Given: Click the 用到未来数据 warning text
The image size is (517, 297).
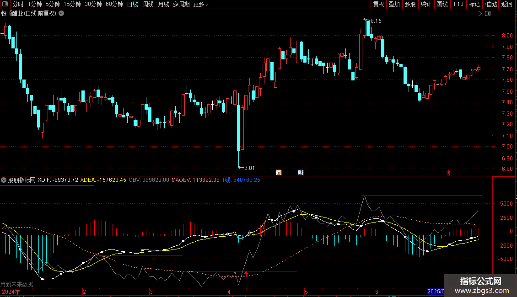Looking at the screenshot, I should [17, 284].
